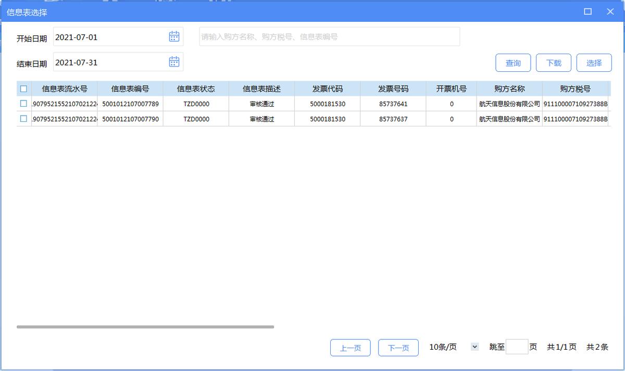Click TZD0000 in the 5001012107007790 row

196,119
